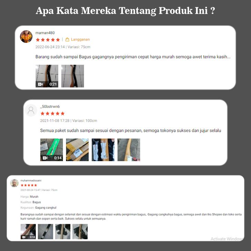Open muhammadissaini's third review photo
This screenshot has width=251, height=251.
point(63,232)
